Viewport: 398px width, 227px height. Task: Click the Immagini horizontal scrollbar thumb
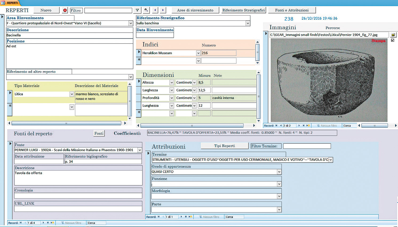pyautogui.click(x=375, y=126)
